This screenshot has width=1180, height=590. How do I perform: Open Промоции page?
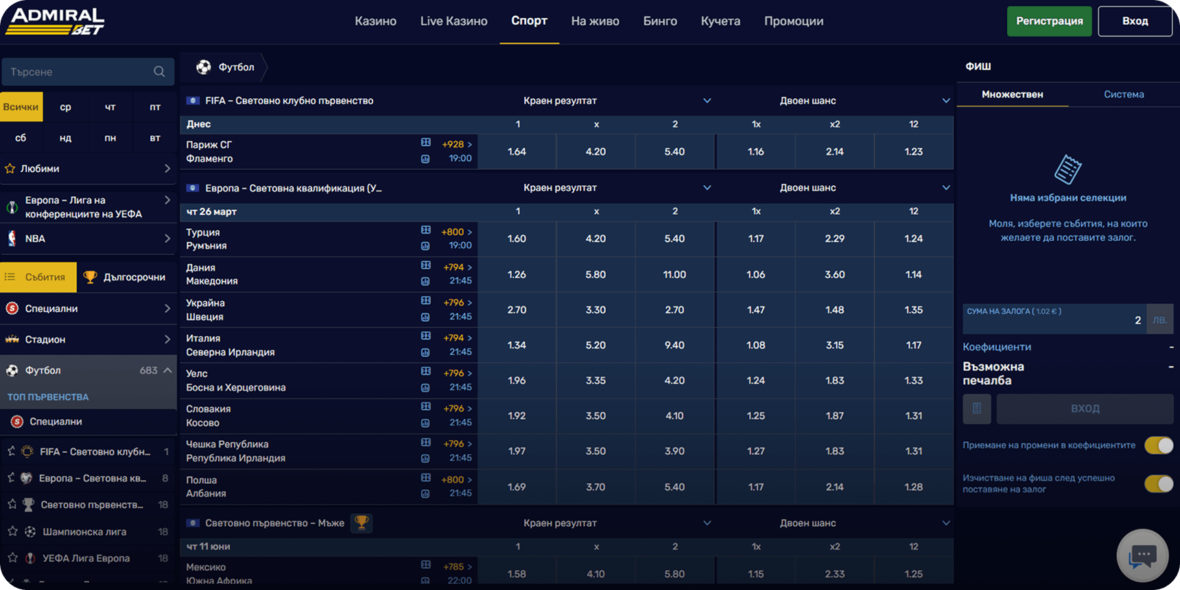(x=794, y=21)
